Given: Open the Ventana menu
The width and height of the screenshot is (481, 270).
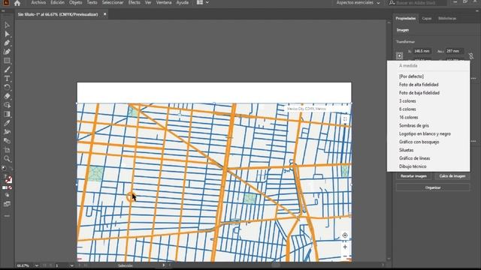Looking at the screenshot, I should 164,2.
